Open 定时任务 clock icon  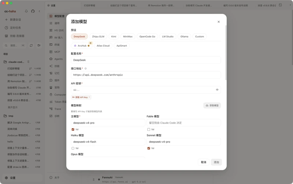click(6, 28)
